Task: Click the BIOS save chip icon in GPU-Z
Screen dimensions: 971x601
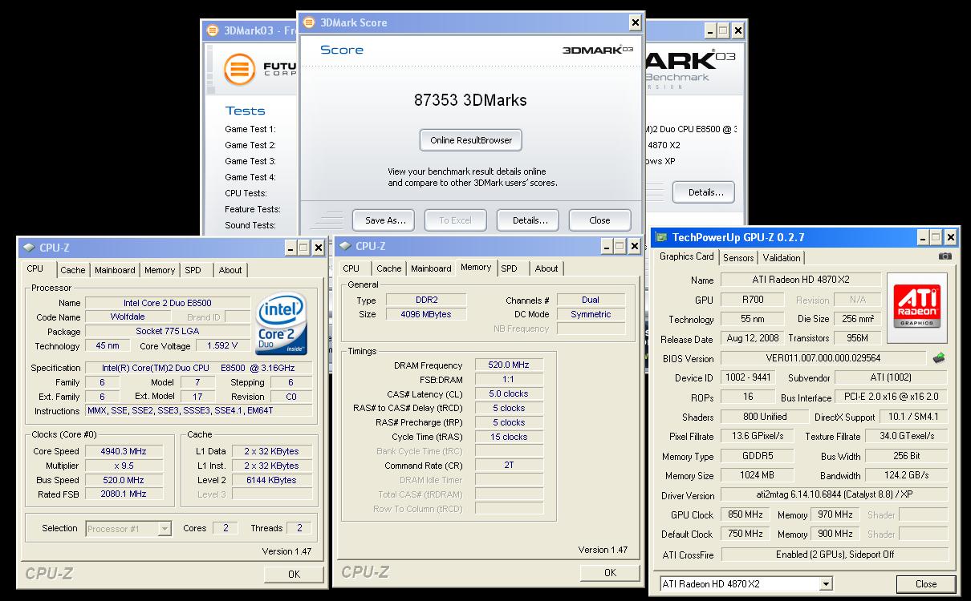Action: tap(938, 358)
